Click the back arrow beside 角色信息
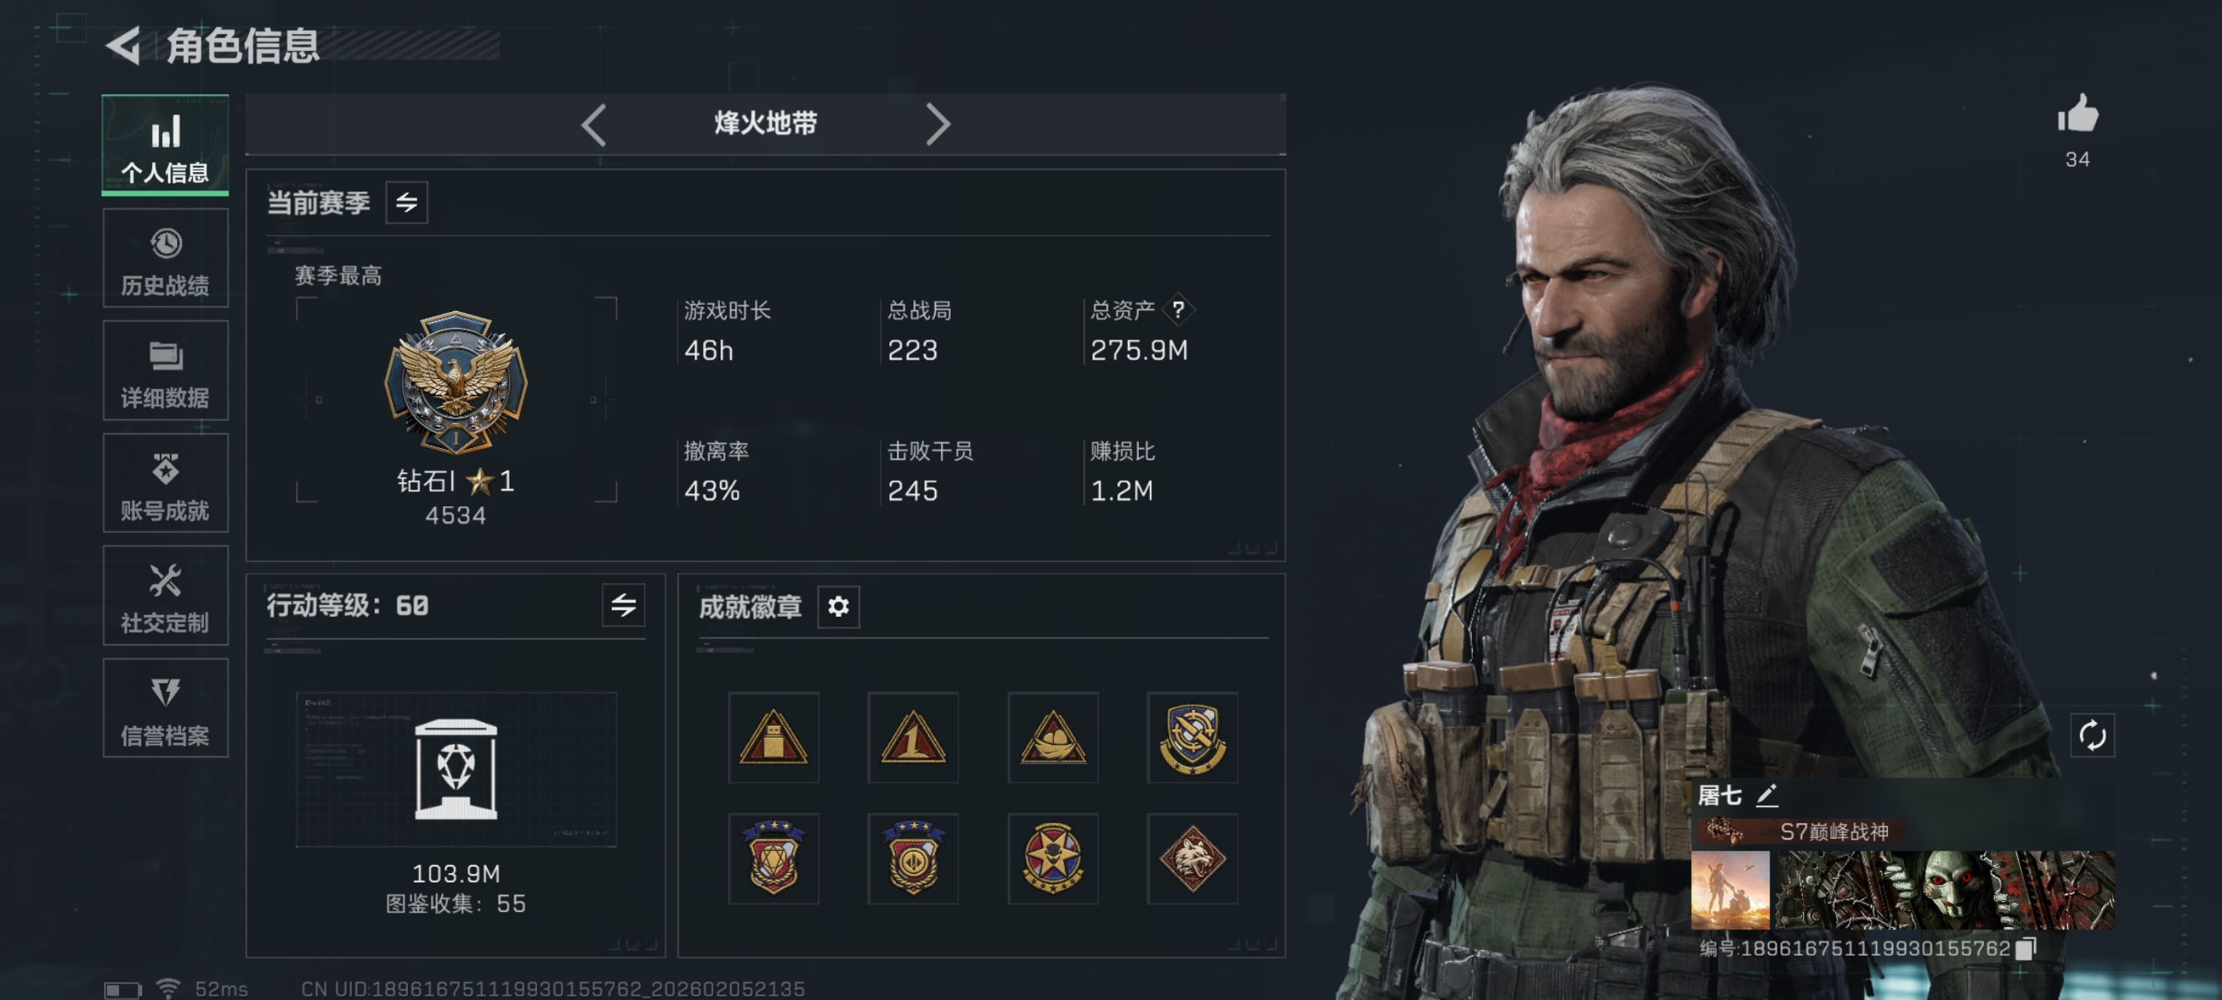2222x1000 pixels. click(123, 45)
